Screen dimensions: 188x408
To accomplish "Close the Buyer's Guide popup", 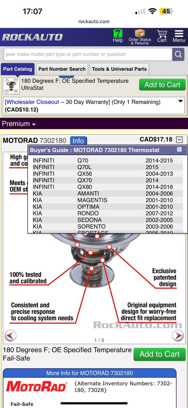I will [179, 149].
